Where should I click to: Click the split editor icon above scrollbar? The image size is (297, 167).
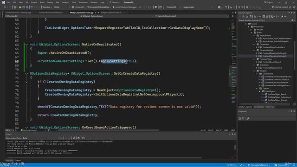pos(233,16)
